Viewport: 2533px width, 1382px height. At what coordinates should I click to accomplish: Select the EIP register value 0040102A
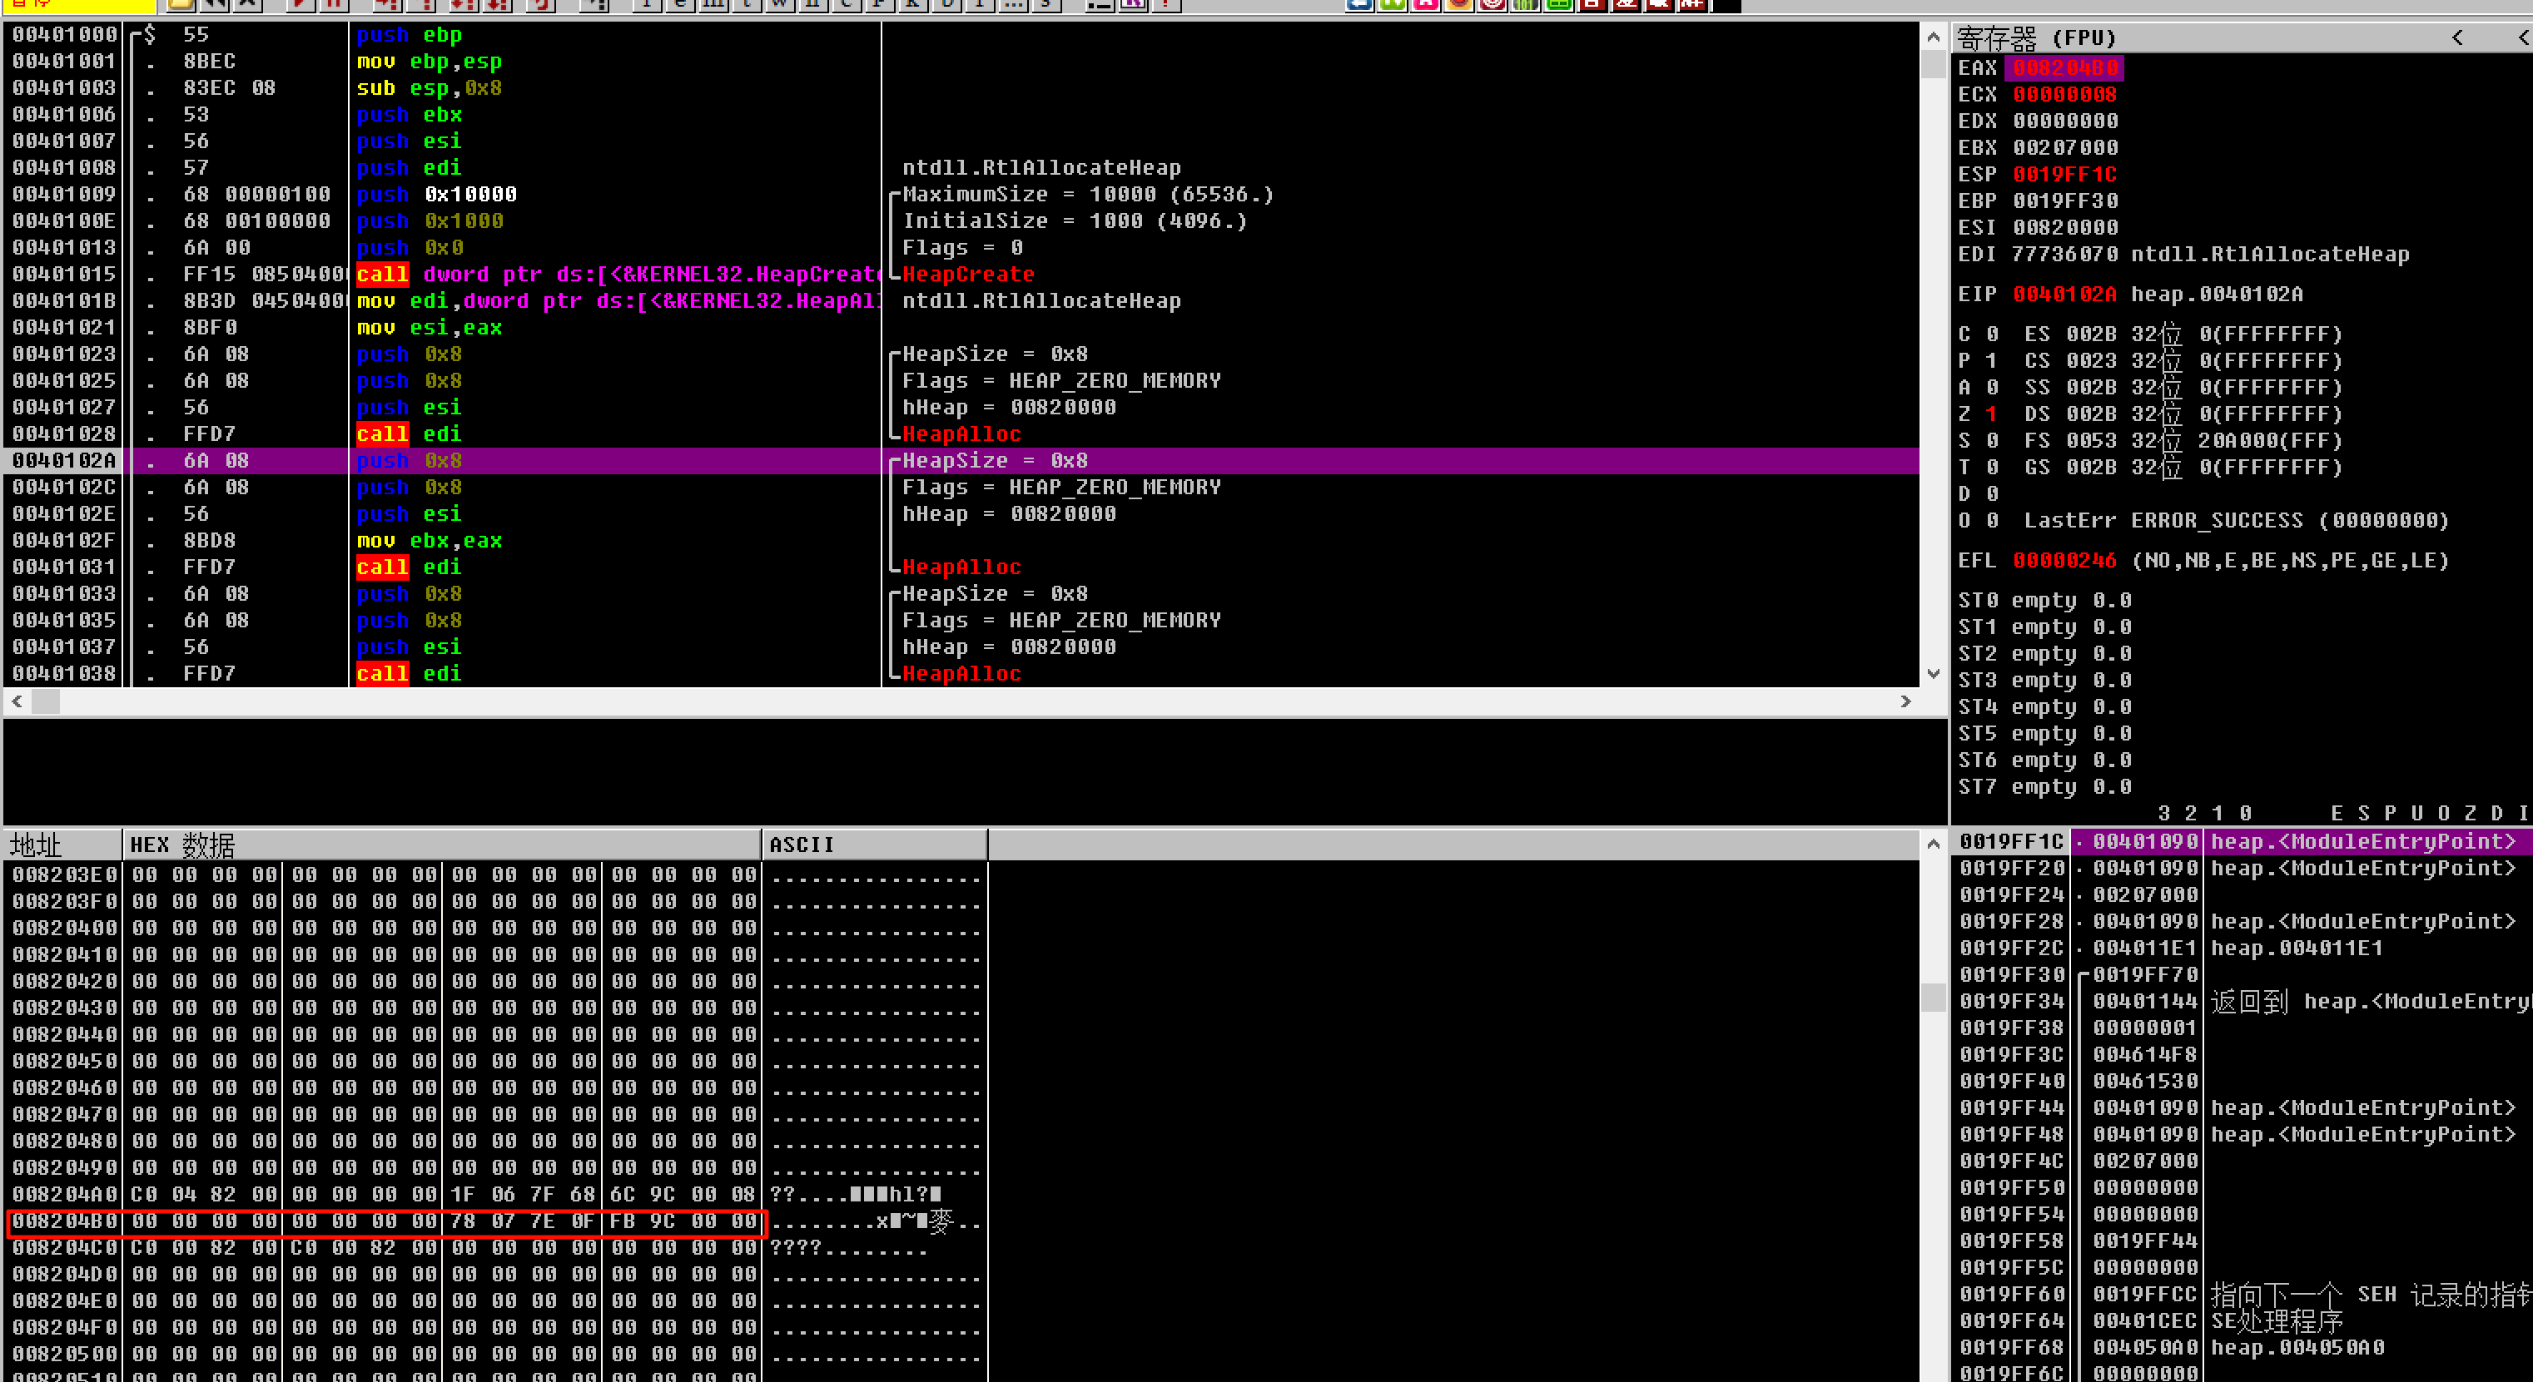pos(2065,294)
